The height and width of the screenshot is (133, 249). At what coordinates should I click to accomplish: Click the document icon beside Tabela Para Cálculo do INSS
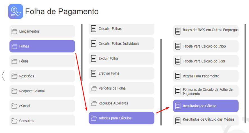point(178,46)
